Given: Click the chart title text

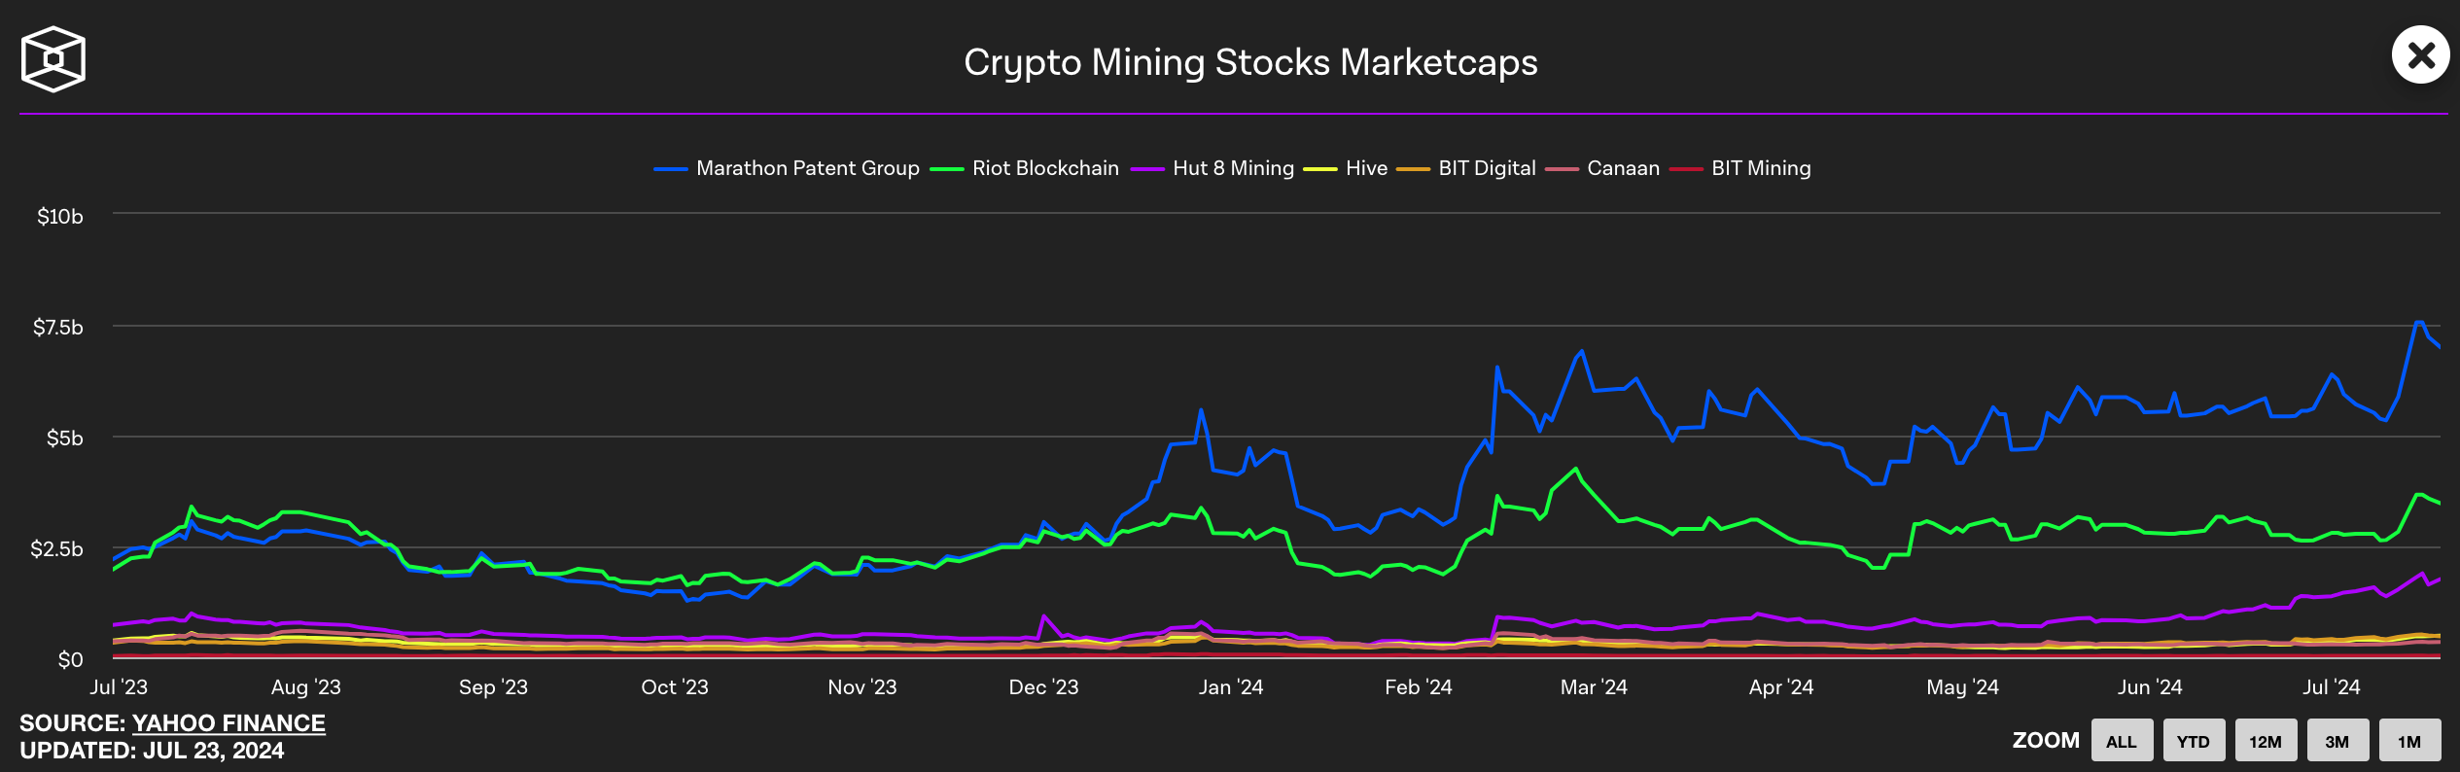Looking at the screenshot, I should pyautogui.click(x=1249, y=63).
